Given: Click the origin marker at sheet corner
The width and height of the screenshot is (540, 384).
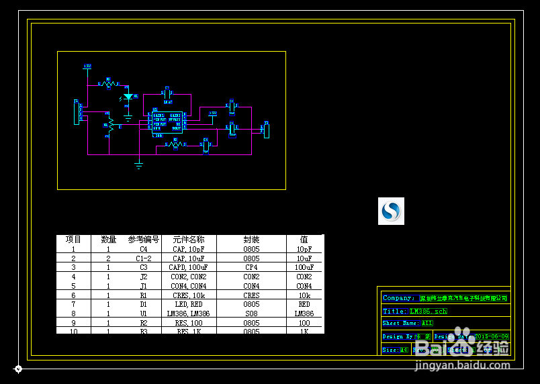Looking at the screenshot, I should tap(18, 369).
